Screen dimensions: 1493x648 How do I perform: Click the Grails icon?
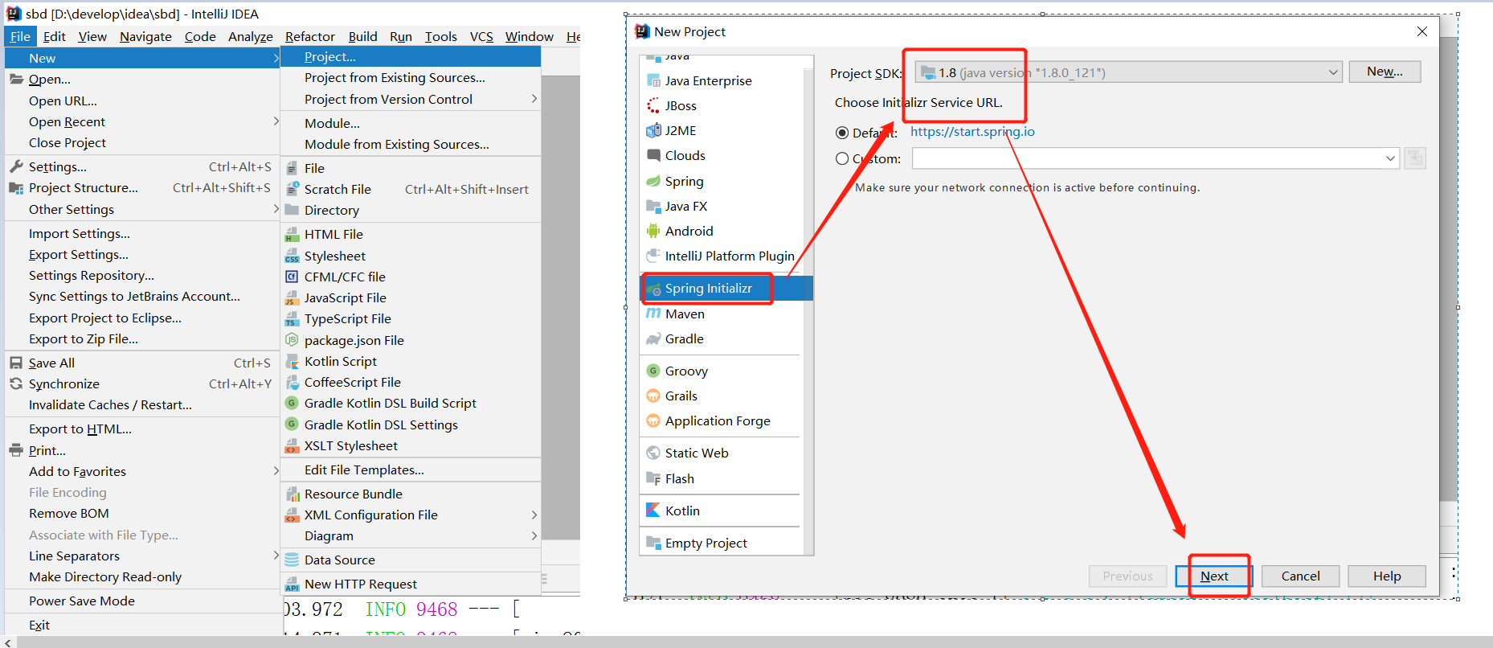(653, 396)
